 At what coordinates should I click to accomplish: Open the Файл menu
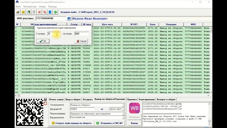coord(18,6)
